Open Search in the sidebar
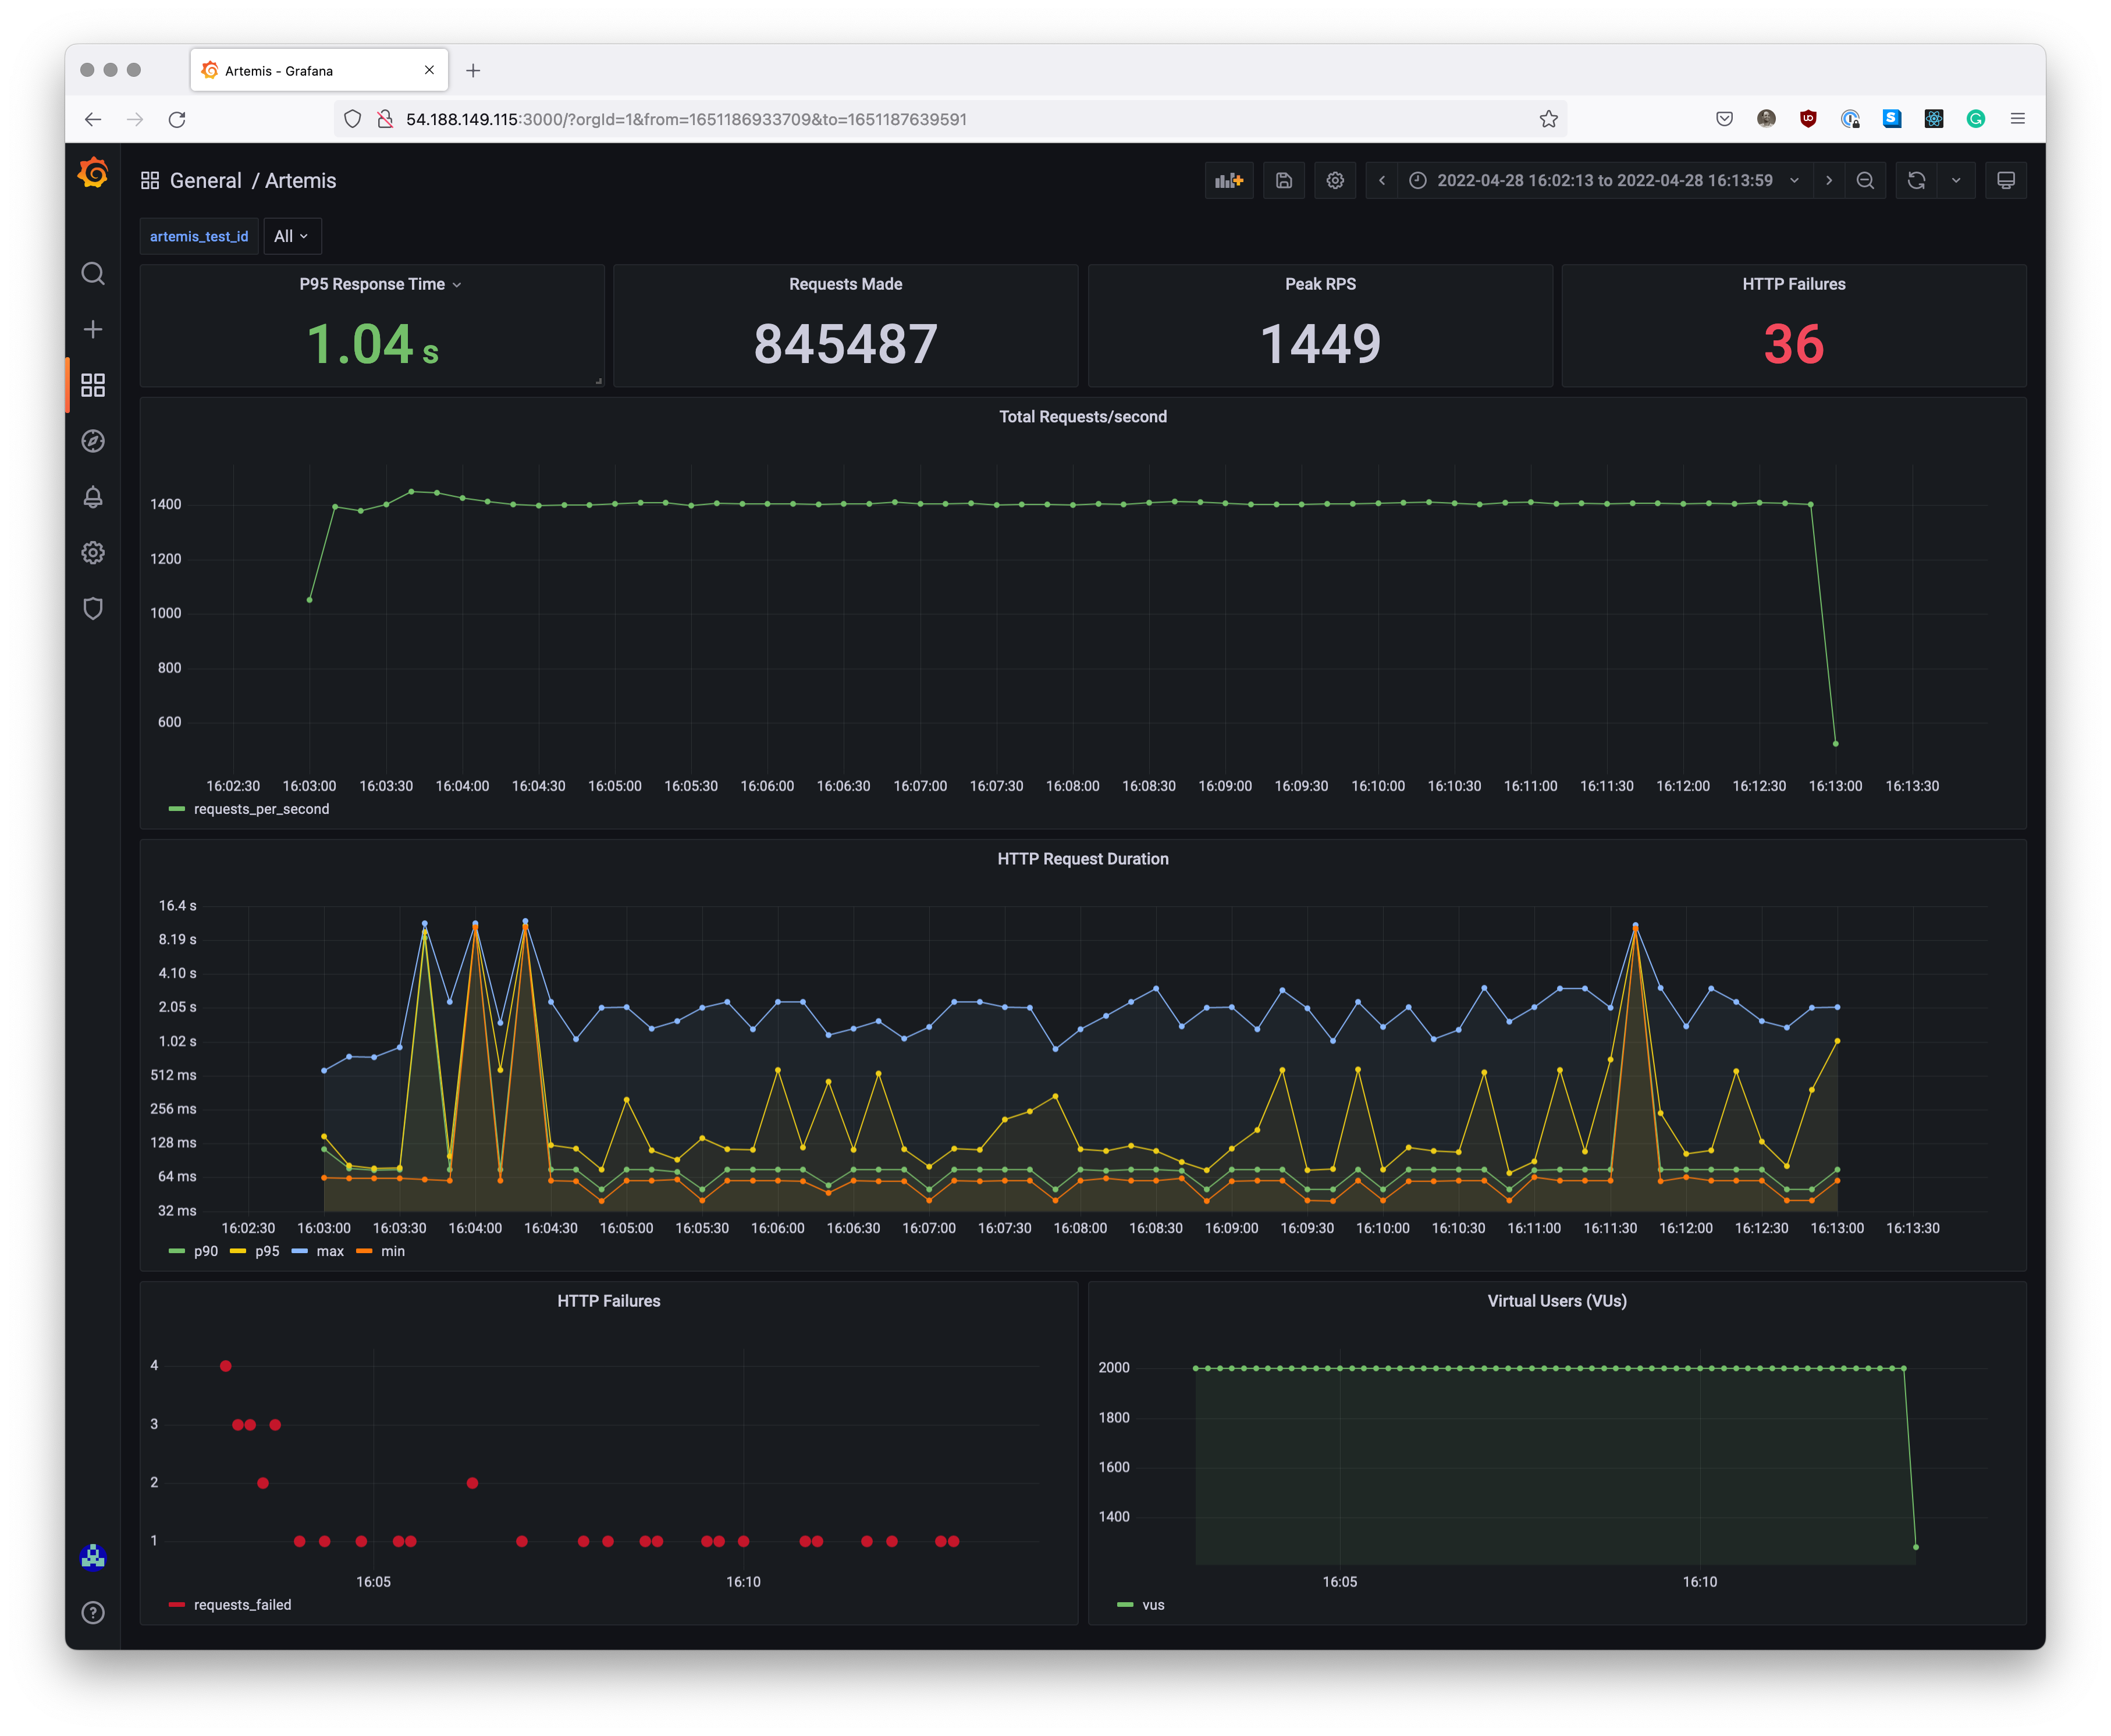 pos(93,274)
